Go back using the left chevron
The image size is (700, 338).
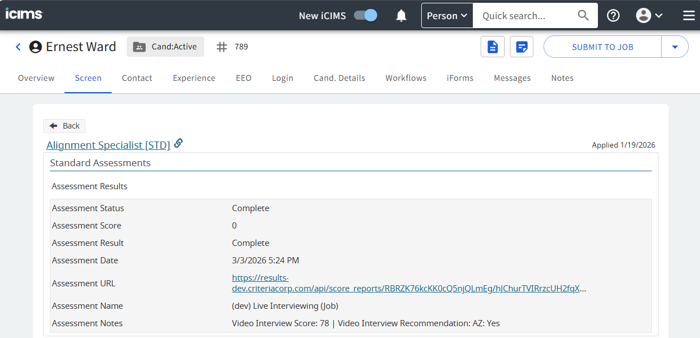(x=18, y=47)
